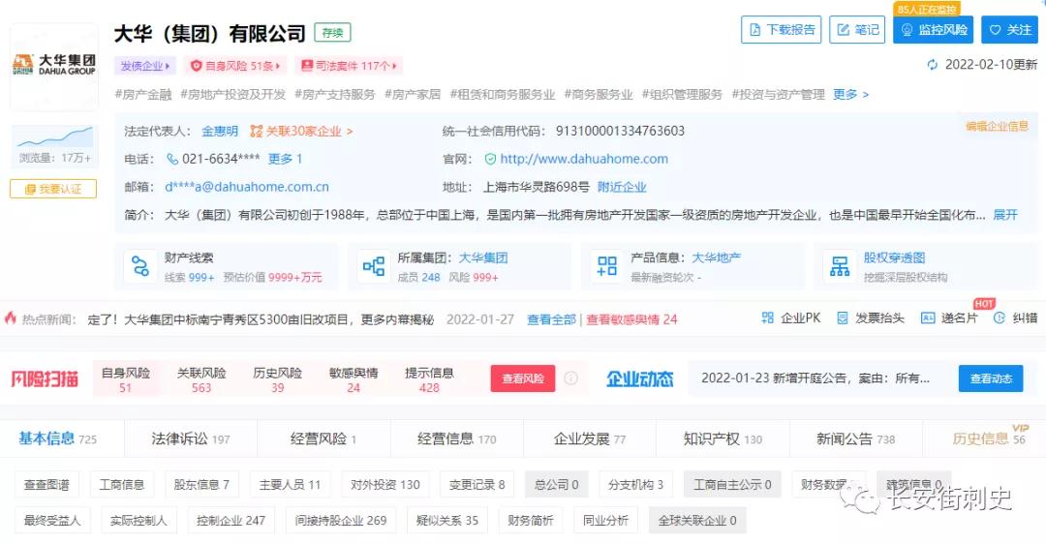Click 查看敏感舆情 24 link
This screenshot has width=1046, height=544.
point(631,319)
